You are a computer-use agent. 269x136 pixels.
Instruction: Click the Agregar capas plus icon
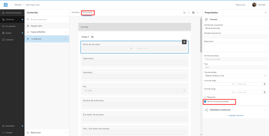coord(28,26)
